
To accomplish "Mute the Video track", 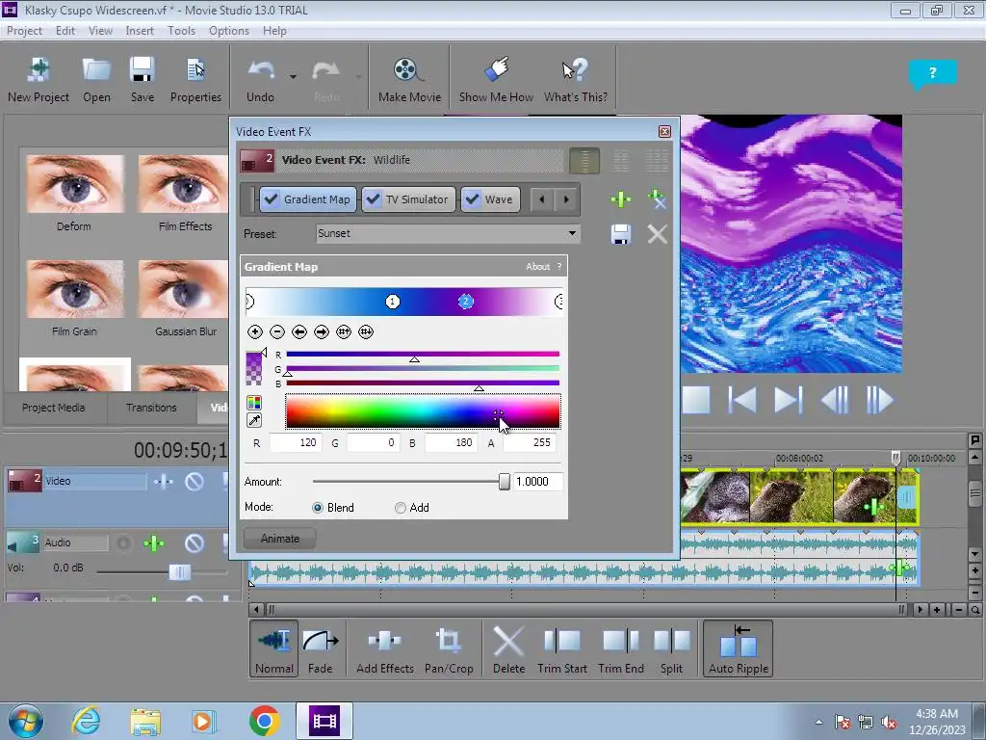I will pos(195,482).
